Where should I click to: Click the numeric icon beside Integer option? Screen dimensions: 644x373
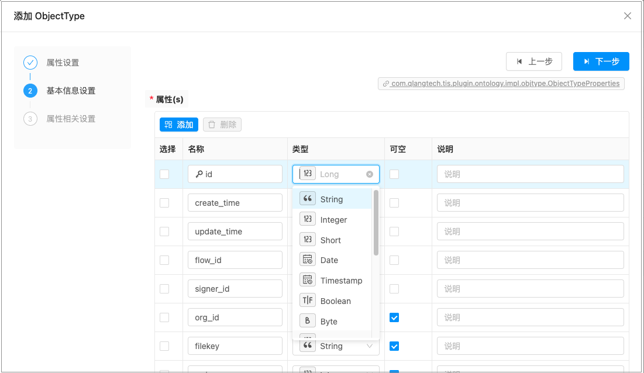click(x=308, y=219)
